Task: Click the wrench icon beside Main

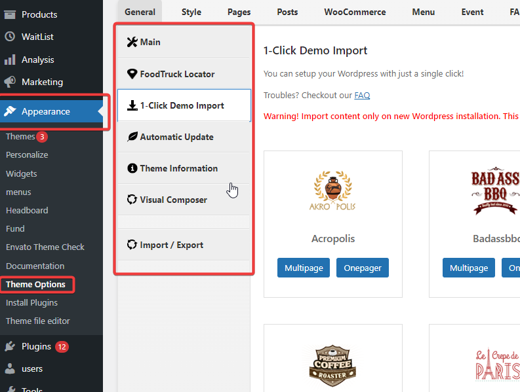Action: click(x=132, y=43)
